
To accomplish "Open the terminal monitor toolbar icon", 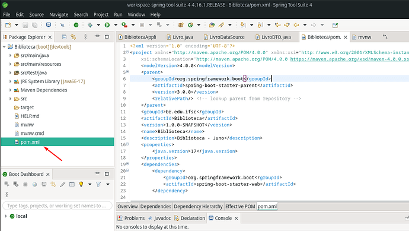I will pyautogui.click(x=49, y=25).
